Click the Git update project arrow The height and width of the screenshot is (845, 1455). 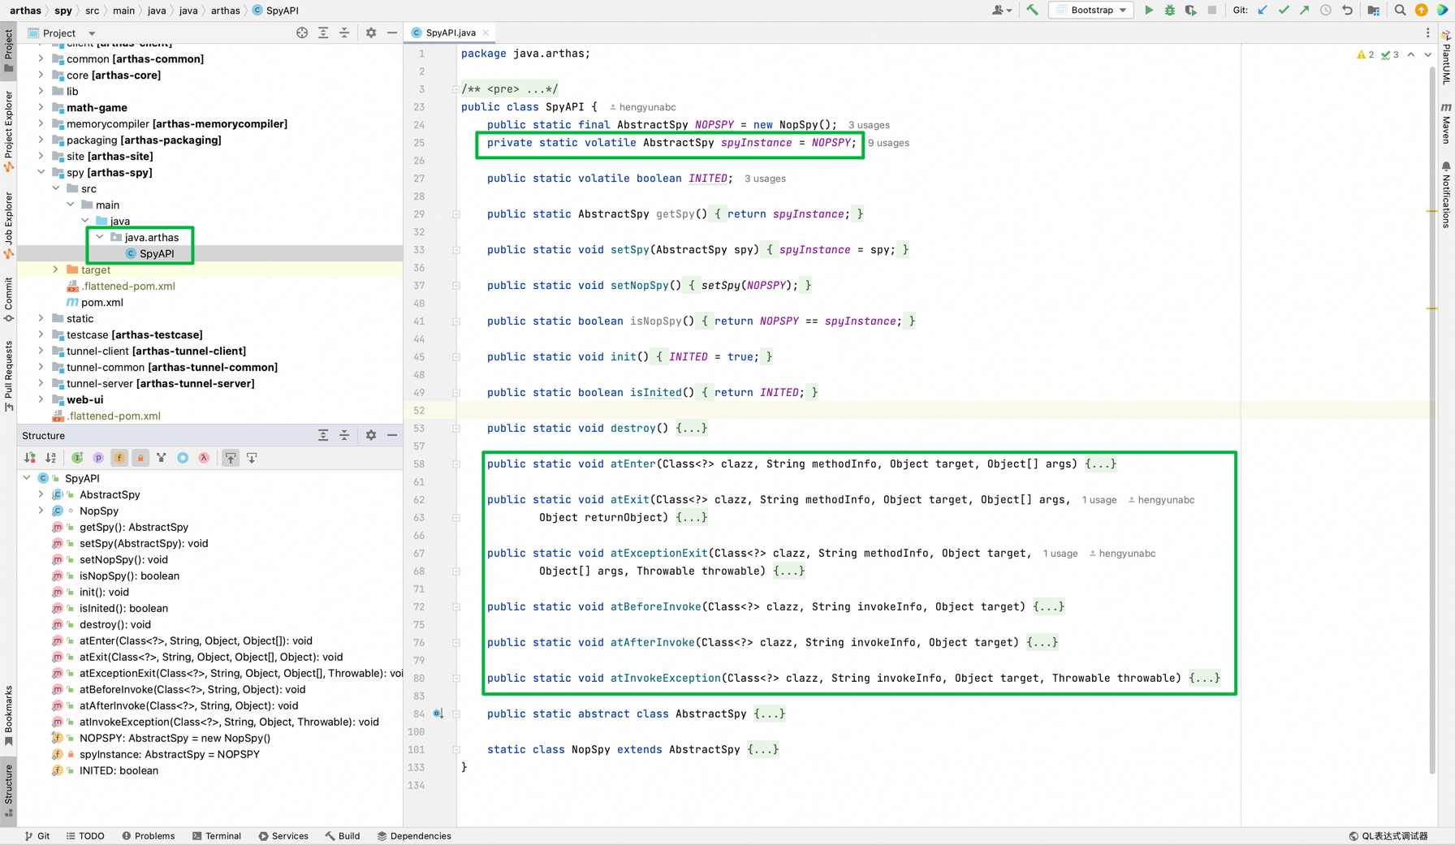pos(1263,11)
